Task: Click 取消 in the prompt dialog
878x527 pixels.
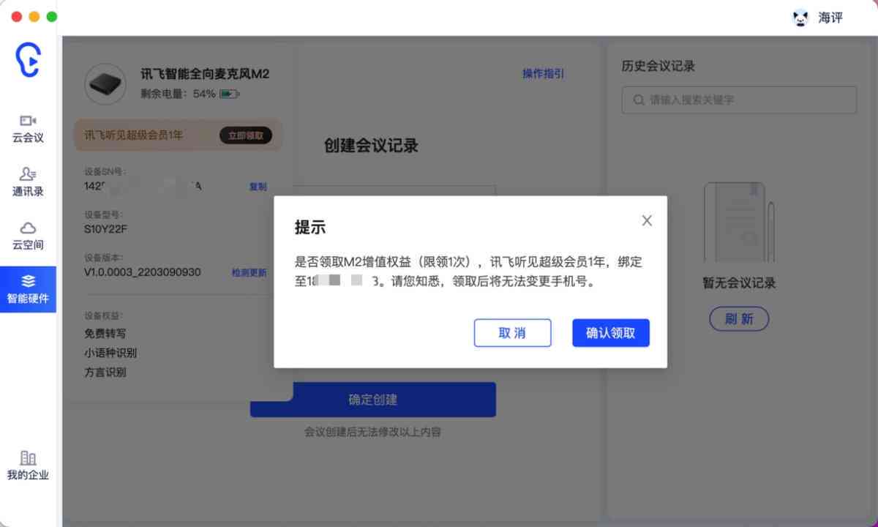Action: [x=512, y=333]
